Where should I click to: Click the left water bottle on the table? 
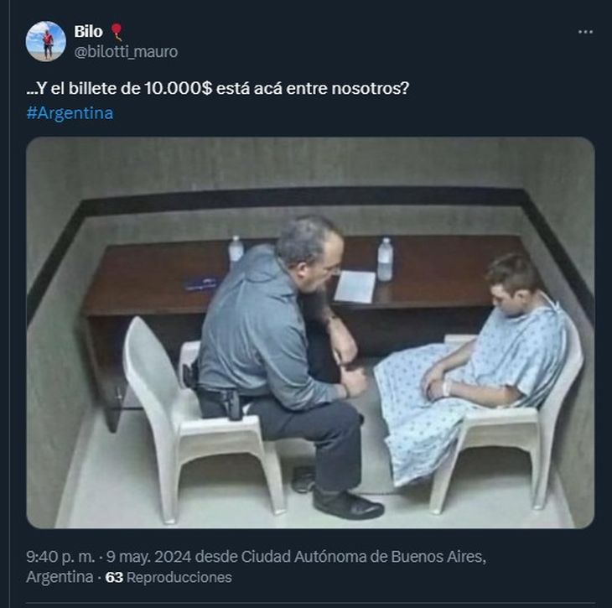[236, 251]
